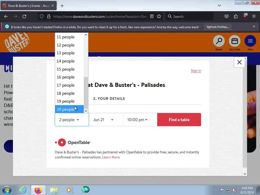Open the Dave & Buster's site Menu button
The width and height of the screenshot is (260, 195).
click(250, 41)
